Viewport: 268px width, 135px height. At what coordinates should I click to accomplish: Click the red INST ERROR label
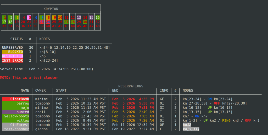click(x=13, y=61)
